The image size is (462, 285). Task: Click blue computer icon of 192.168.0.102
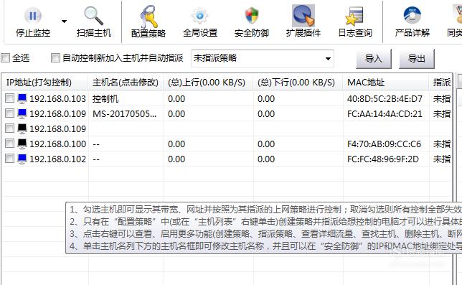(22, 159)
